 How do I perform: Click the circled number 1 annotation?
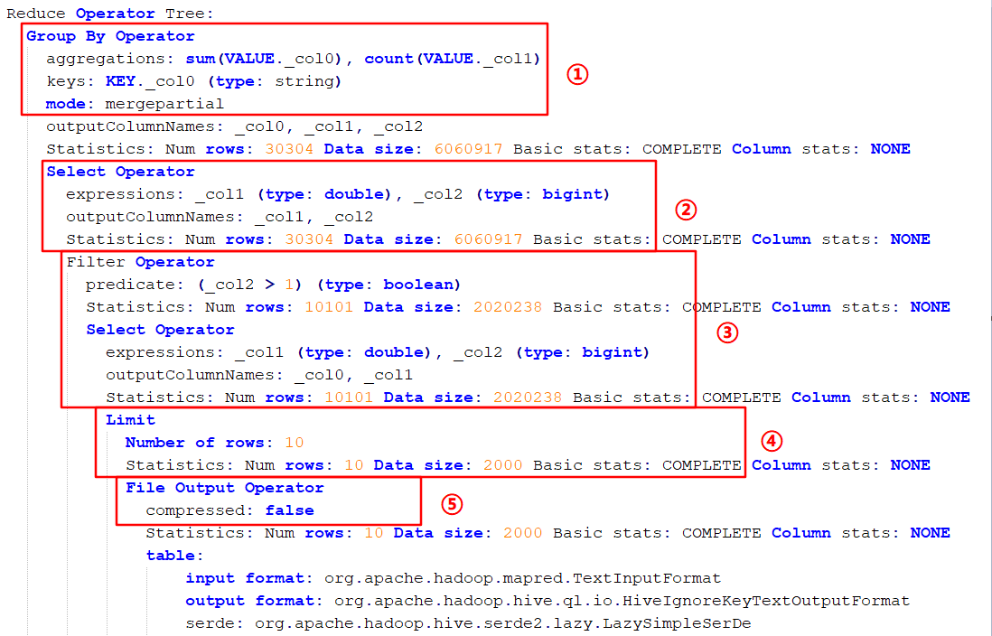pos(577,74)
